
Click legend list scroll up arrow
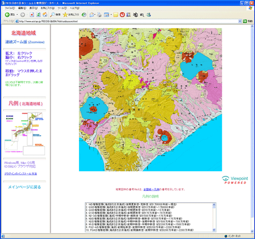click(214, 204)
